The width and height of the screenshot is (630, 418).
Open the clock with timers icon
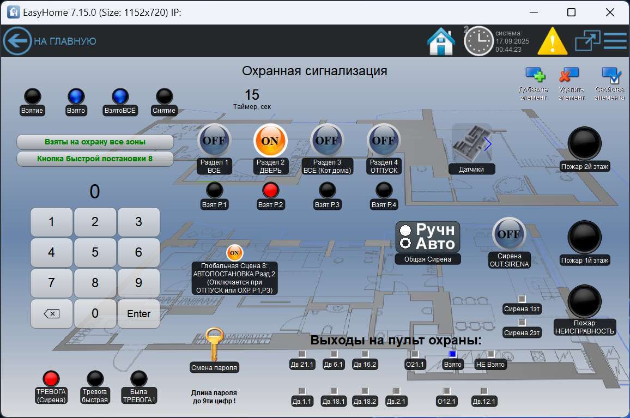[478, 41]
